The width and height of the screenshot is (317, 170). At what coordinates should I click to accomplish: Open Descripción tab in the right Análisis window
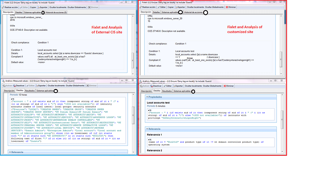146,91
